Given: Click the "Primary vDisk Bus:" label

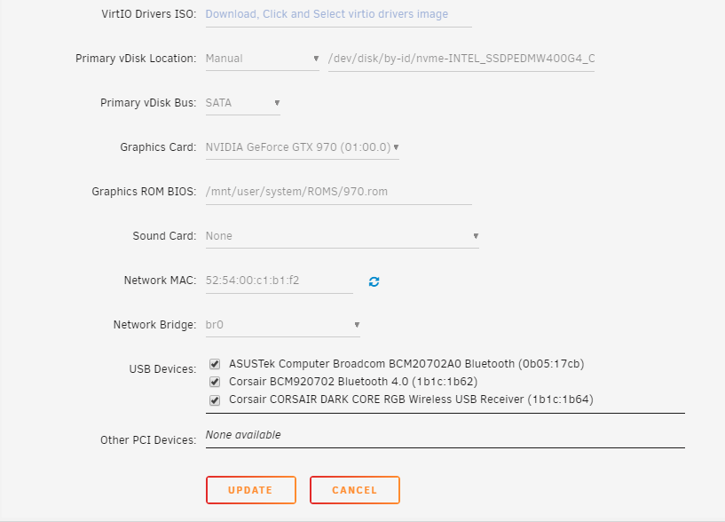Looking at the screenshot, I should point(148,103).
